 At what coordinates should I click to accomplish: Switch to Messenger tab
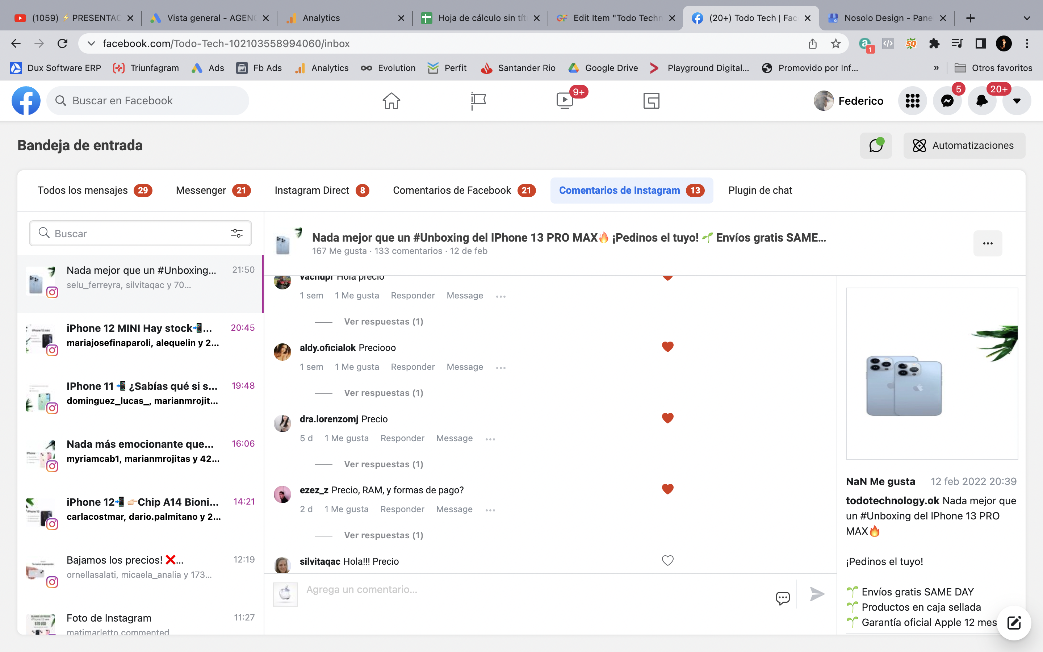point(213,190)
